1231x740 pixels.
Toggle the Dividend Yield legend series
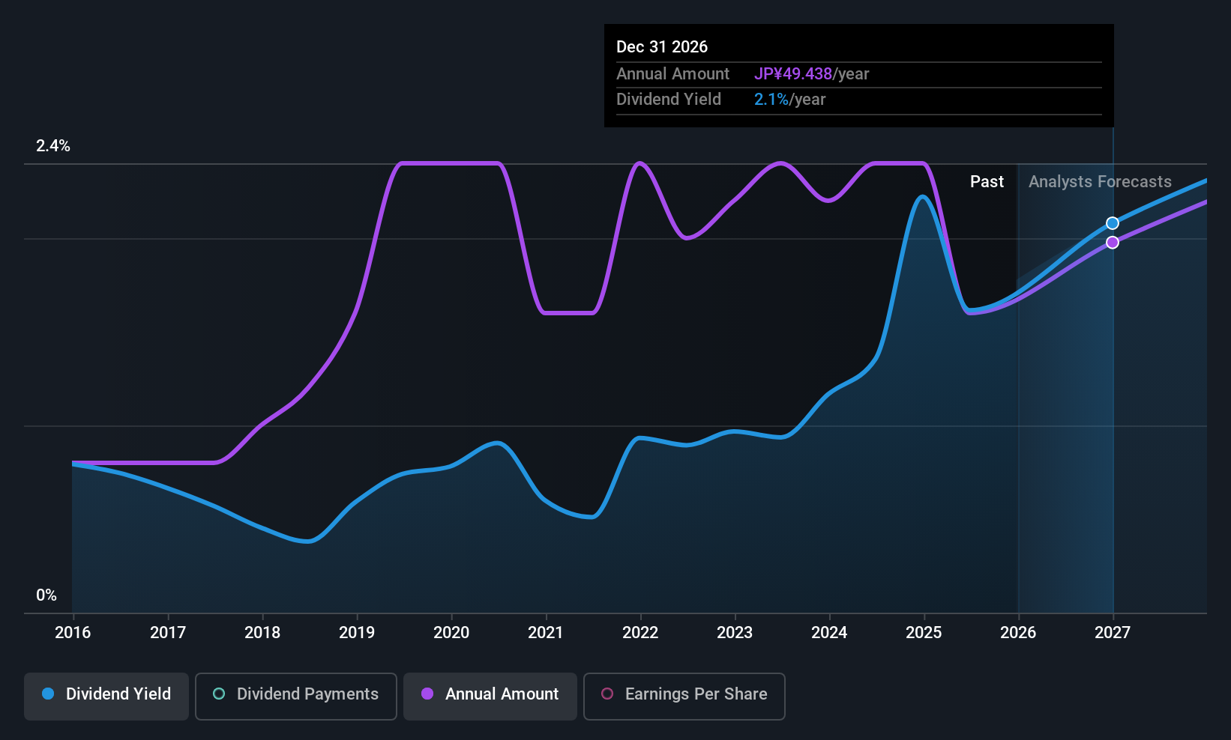106,696
